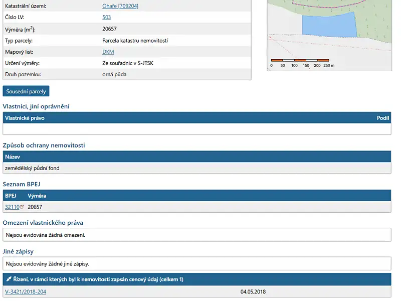Click the date 04.05.2018
Viewport: 401px width, 301px height.
pyautogui.click(x=253, y=291)
